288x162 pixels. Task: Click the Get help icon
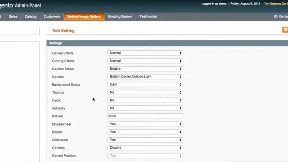275,17
